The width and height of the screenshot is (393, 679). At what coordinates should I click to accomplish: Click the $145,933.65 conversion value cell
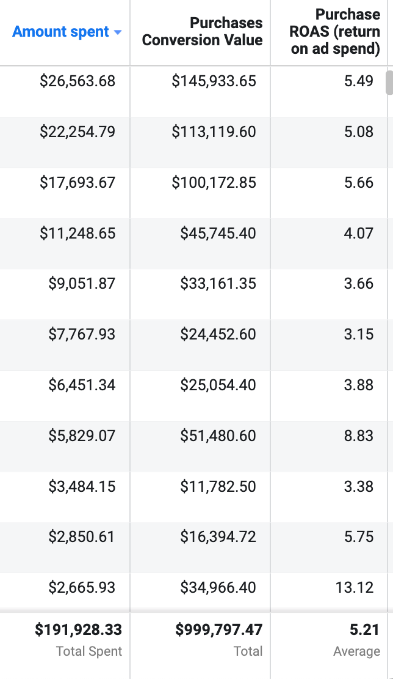(x=214, y=81)
